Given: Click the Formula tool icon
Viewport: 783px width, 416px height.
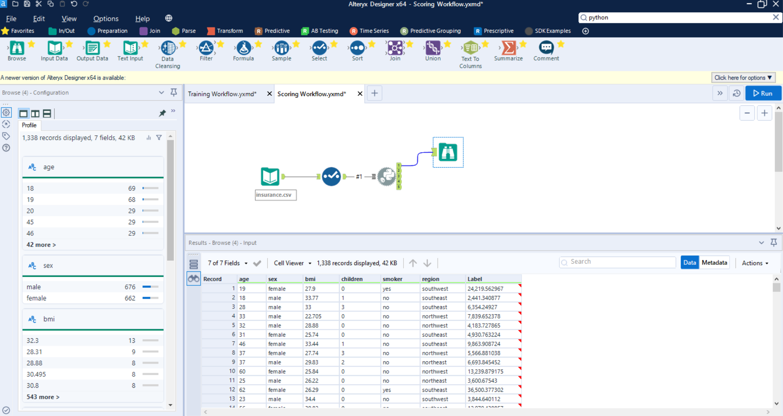Looking at the screenshot, I should pos(244,48).
